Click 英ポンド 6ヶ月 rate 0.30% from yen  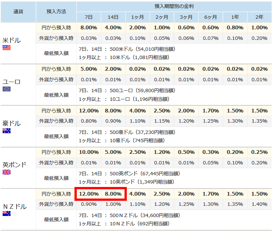211,152
